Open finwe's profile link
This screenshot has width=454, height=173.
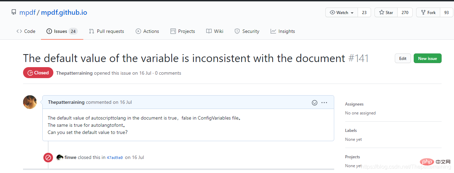71,157
